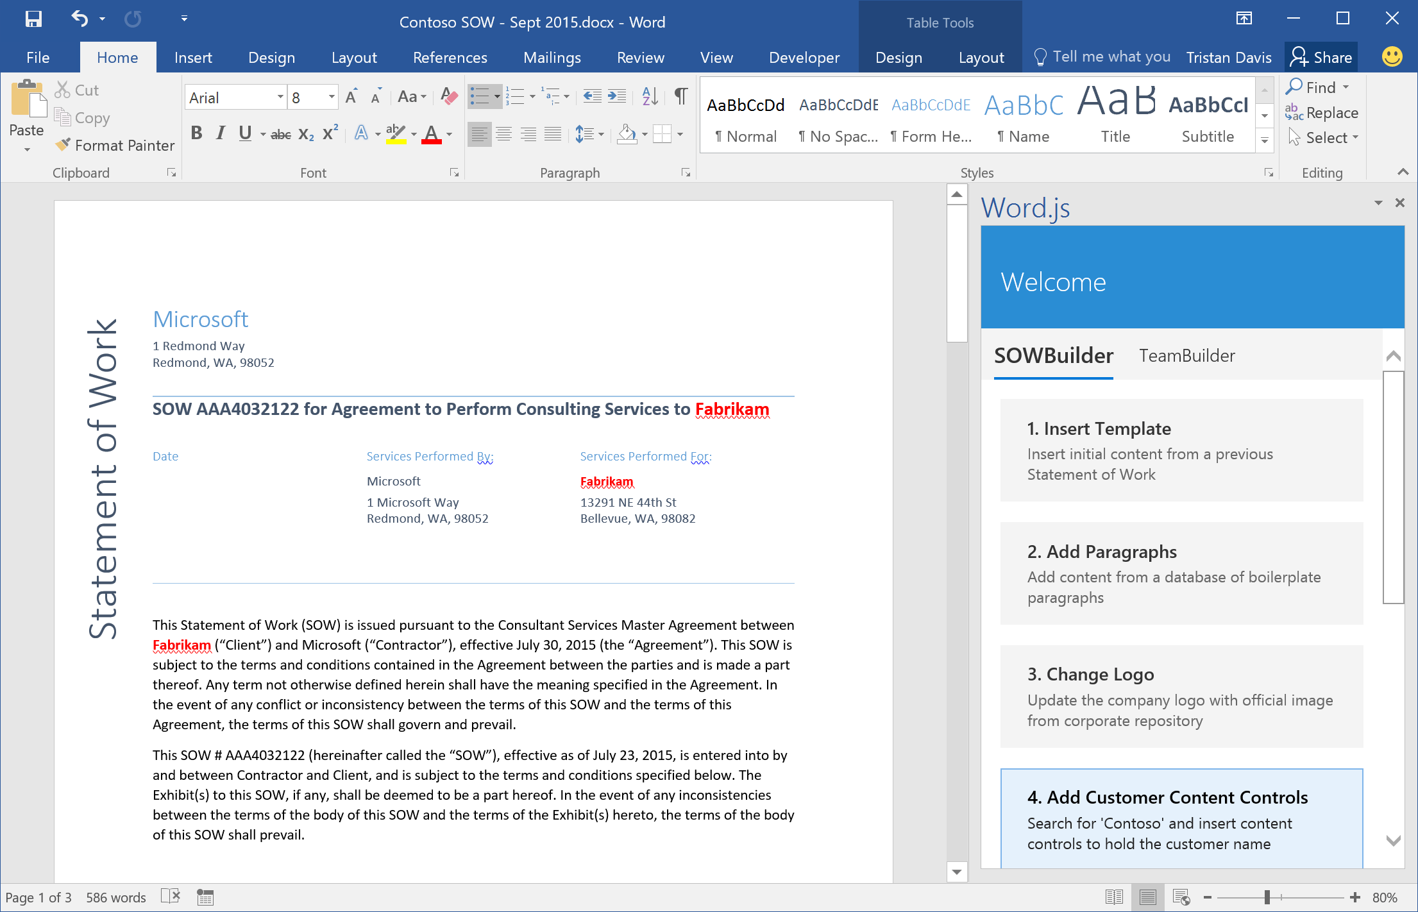Select the Insert Template card
Image resolution: width=1418 pixels, height=912 pixels.
point(1181,450)
